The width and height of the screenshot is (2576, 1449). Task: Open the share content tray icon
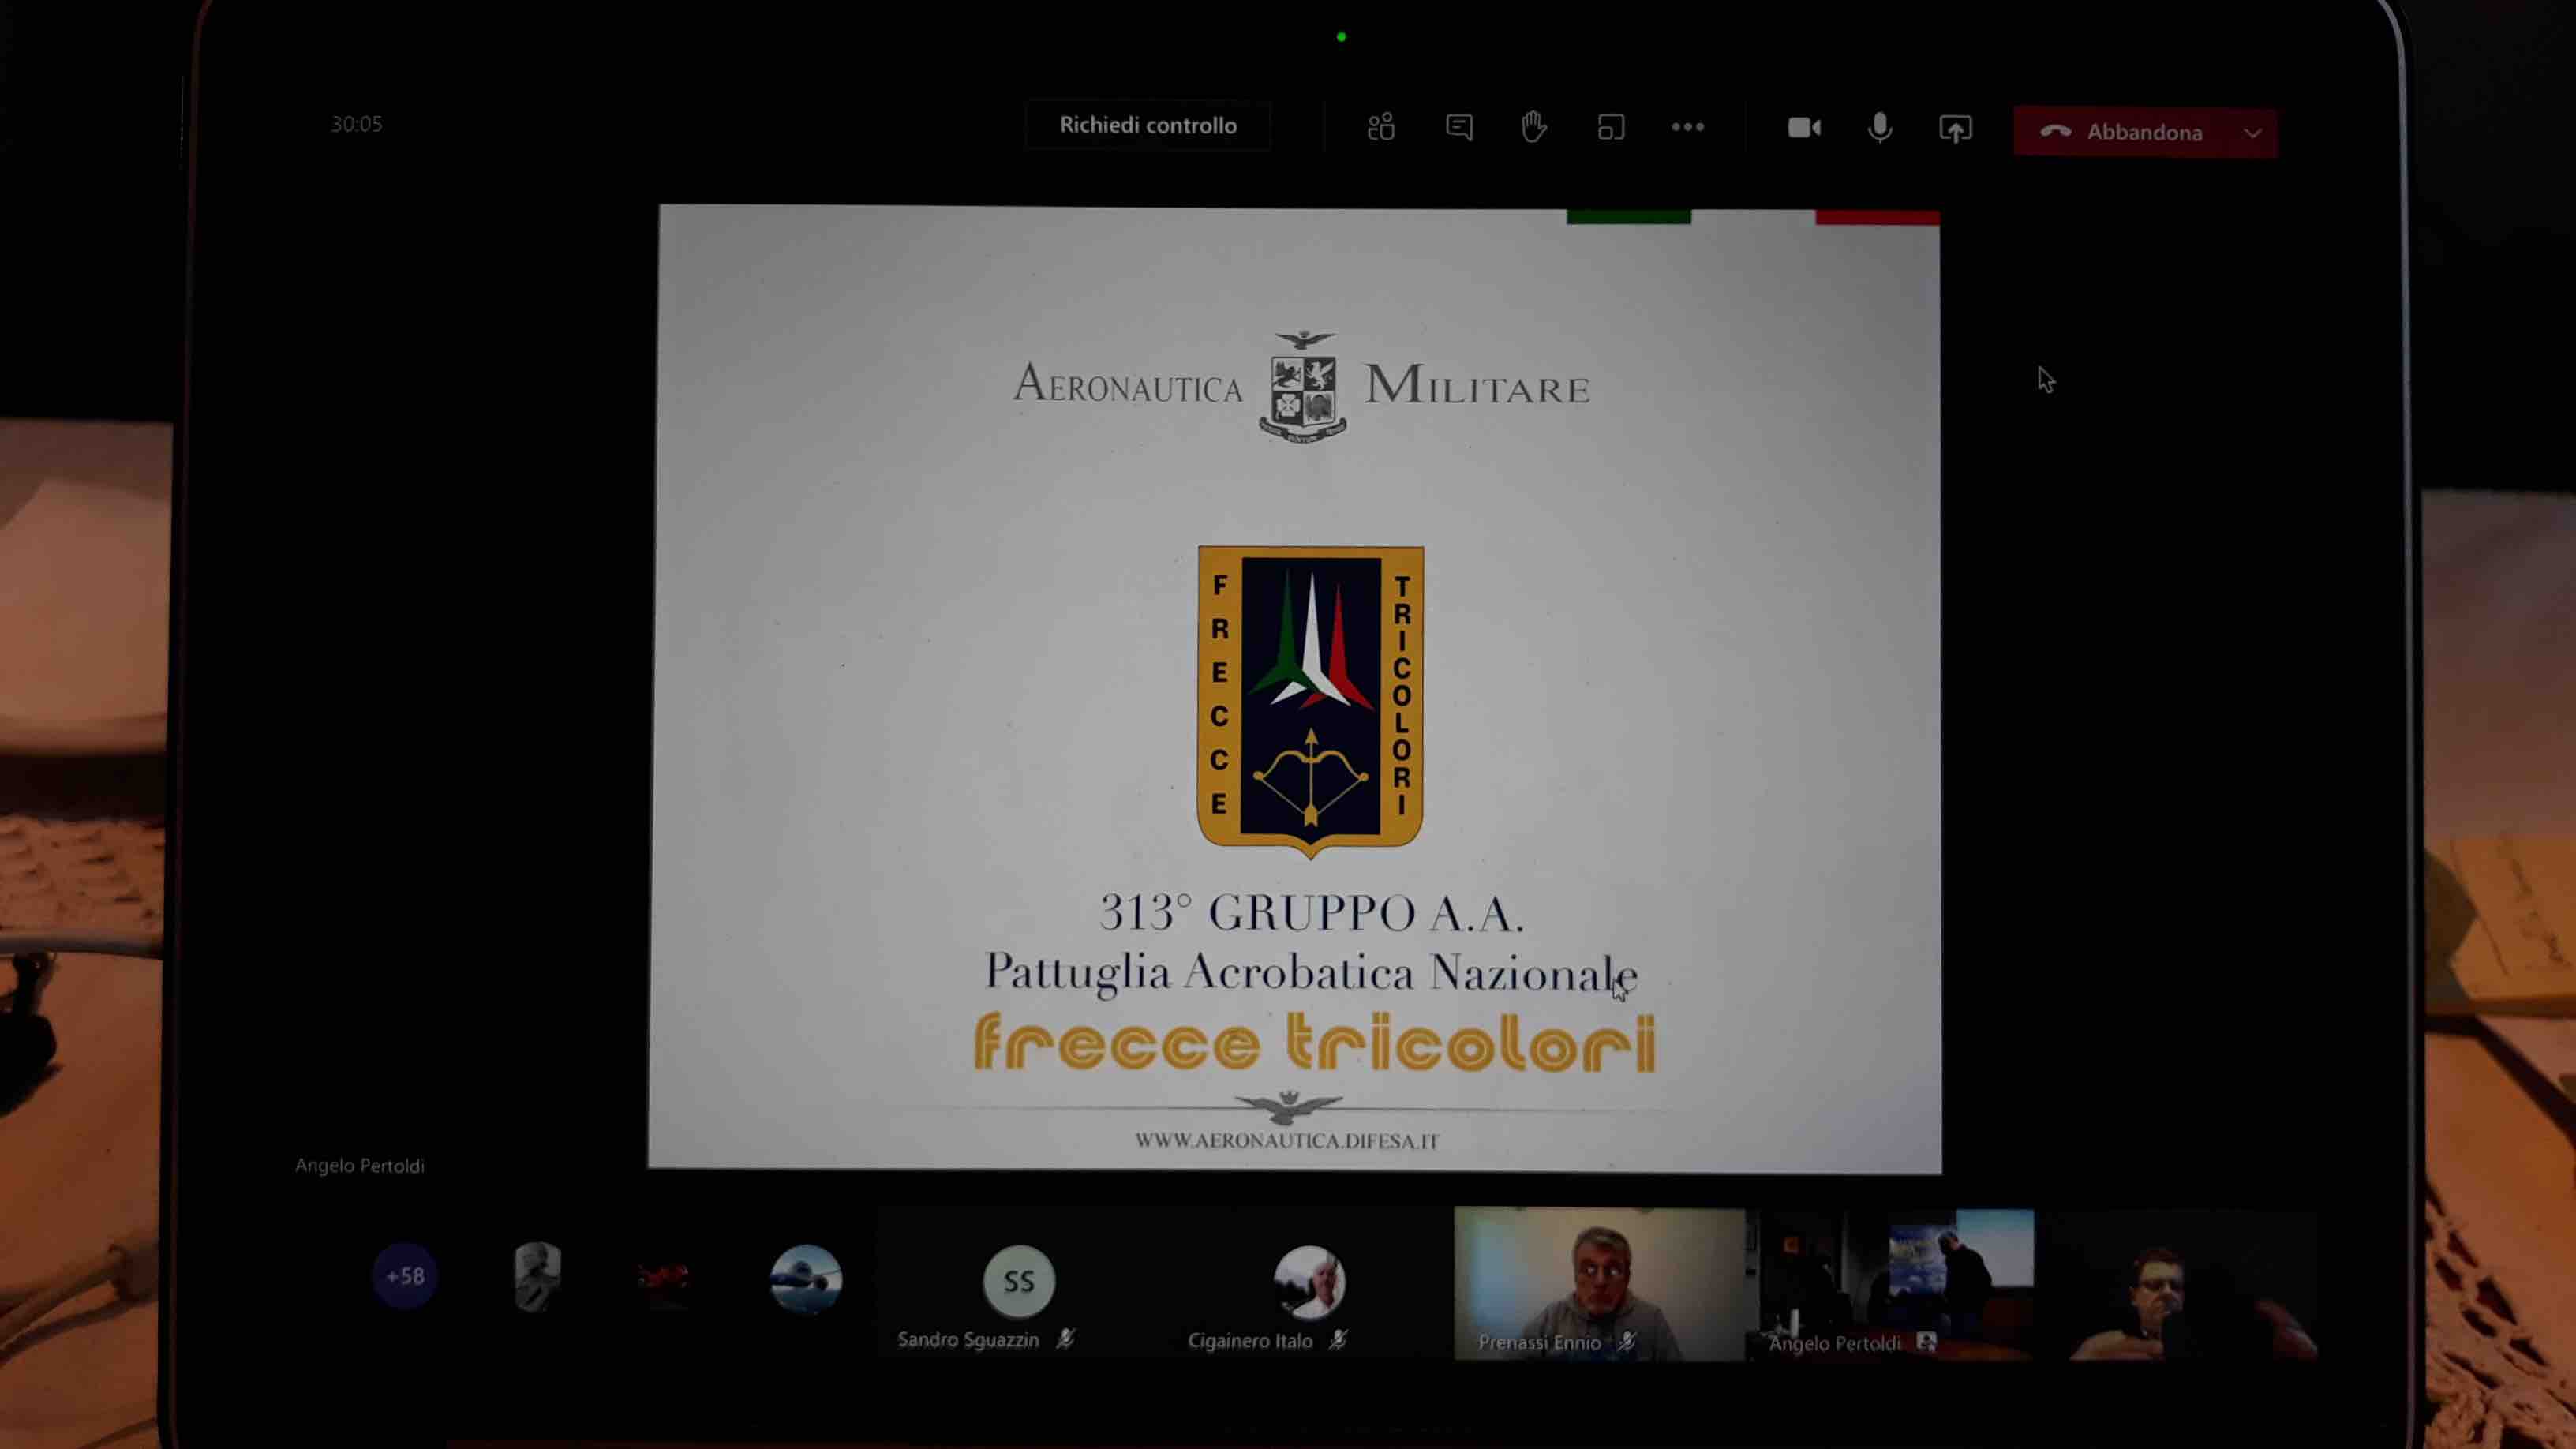pos(1955,129)
